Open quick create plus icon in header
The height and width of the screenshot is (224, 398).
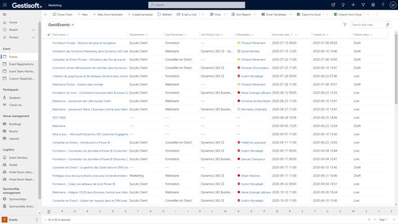click(x=353, y=5)
